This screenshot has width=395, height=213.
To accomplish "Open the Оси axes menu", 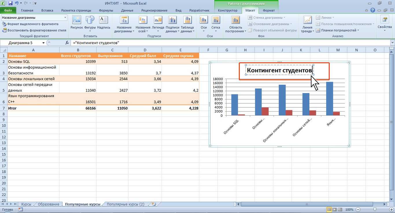I will coord(204,25).
